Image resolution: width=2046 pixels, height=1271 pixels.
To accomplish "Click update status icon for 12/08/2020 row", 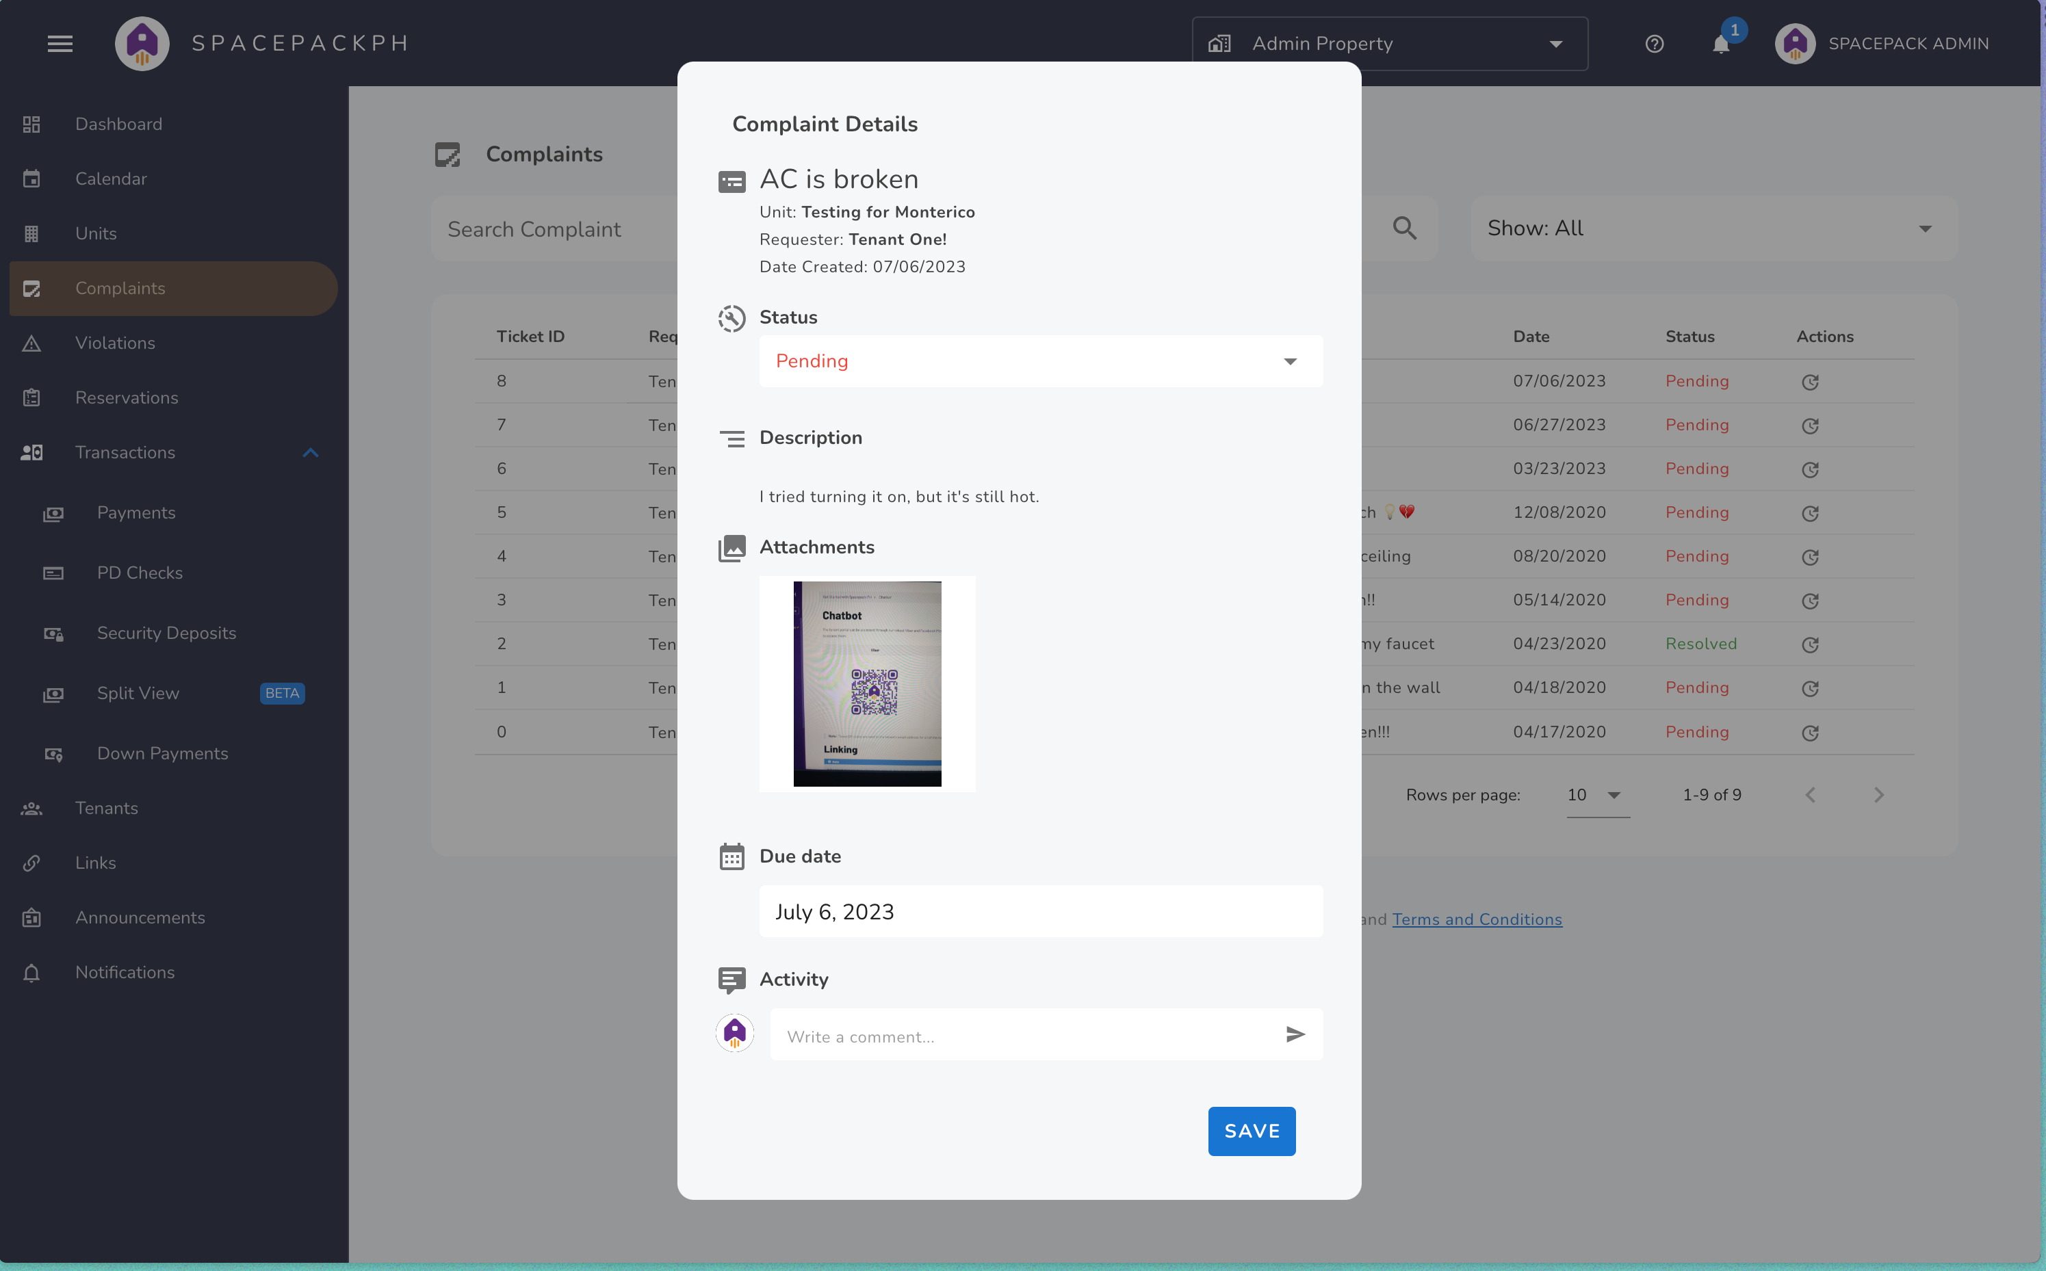I will (x=1810, y=514).
